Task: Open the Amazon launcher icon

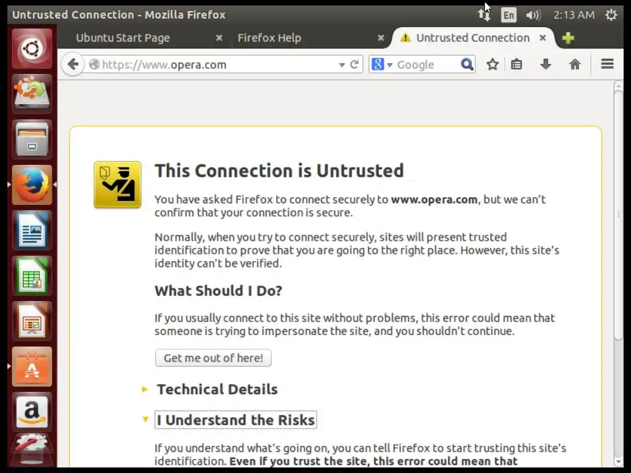Action: click(32, 412)
